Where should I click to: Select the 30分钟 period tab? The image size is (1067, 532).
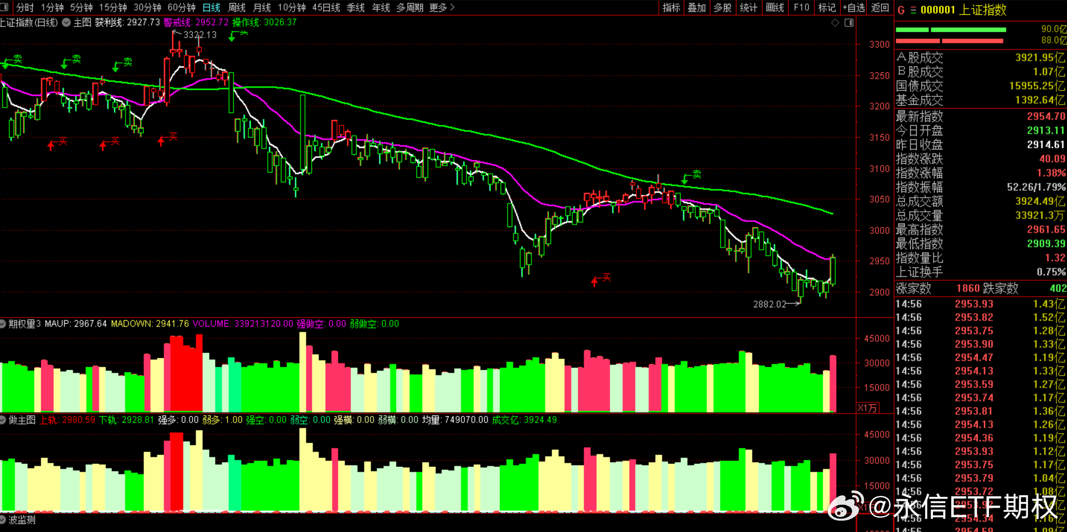coord(147,7)
